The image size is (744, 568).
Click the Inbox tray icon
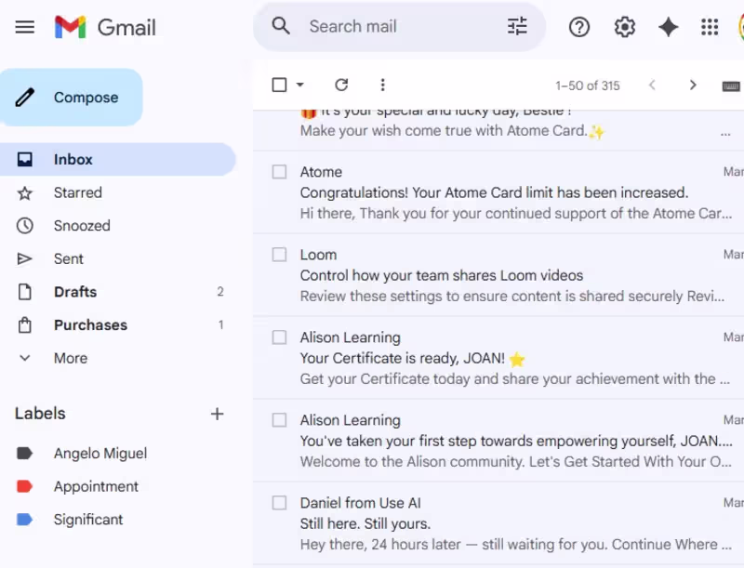tap(25, 159)
